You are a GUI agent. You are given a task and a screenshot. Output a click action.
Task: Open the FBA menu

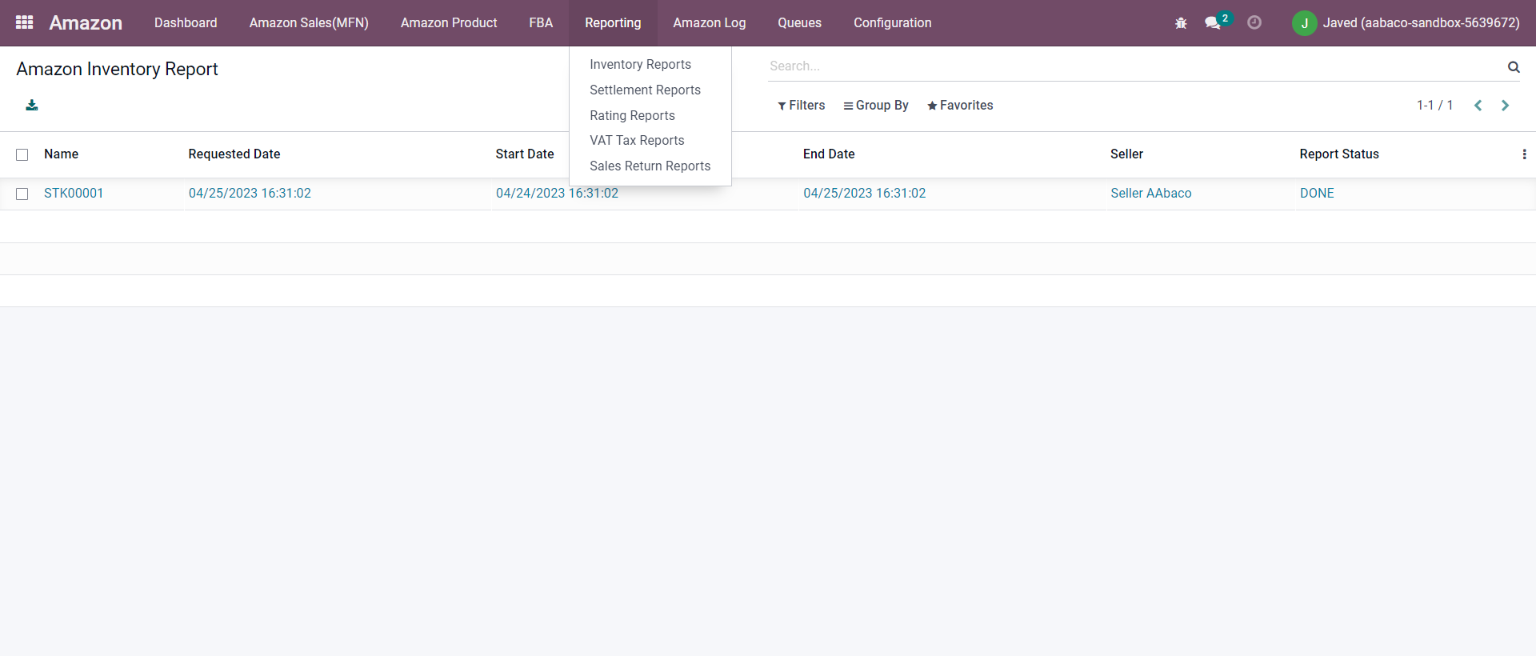coord(541,22)
